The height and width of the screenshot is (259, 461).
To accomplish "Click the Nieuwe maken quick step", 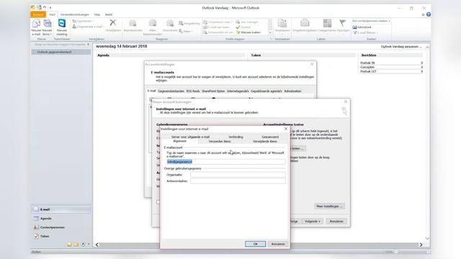I will [249, 32].
